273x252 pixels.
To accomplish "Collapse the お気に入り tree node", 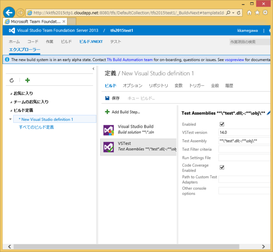I will [11, 94].
